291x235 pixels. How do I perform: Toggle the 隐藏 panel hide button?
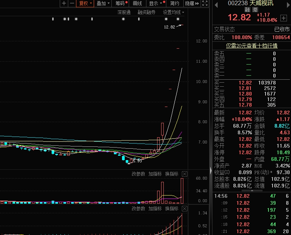tap(192, 3)
